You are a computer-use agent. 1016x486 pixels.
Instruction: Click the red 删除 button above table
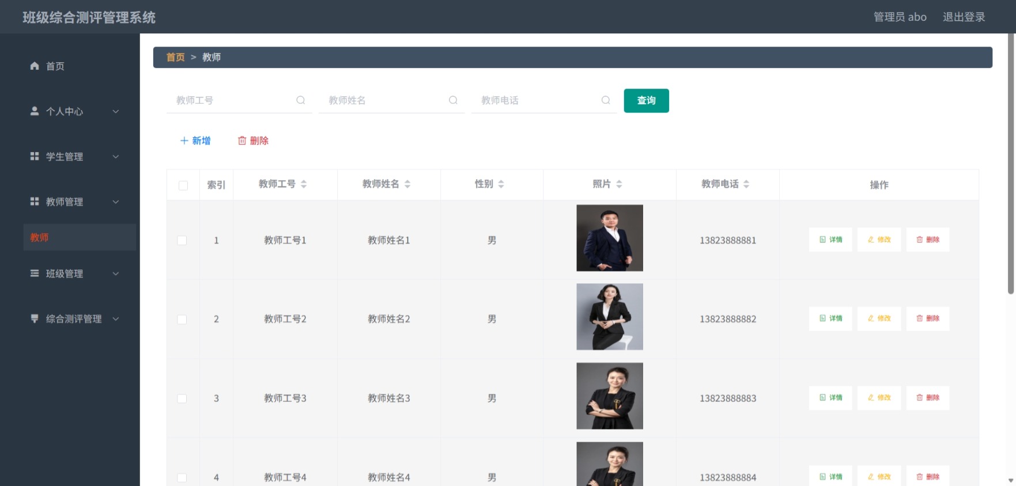(x=254, y=141)
